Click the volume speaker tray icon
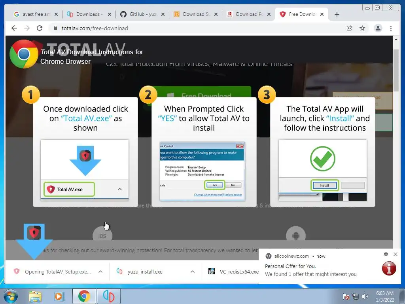405x304 pixels. click(365, 296)
